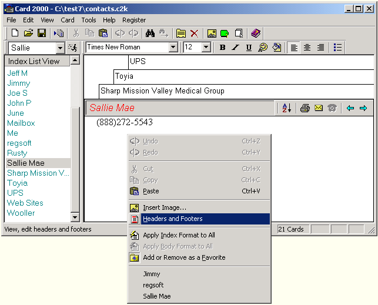This screenshot has width=378, height=305.
Task: Sort cards with the A-Z sort icon
Action: pyautogui.click(x=287, y=108)
